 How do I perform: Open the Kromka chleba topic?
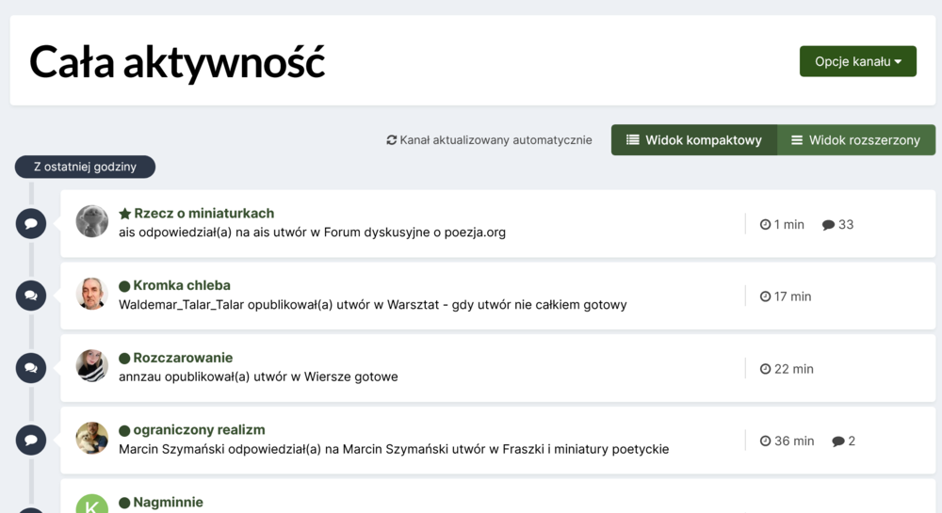pos(182,285)
